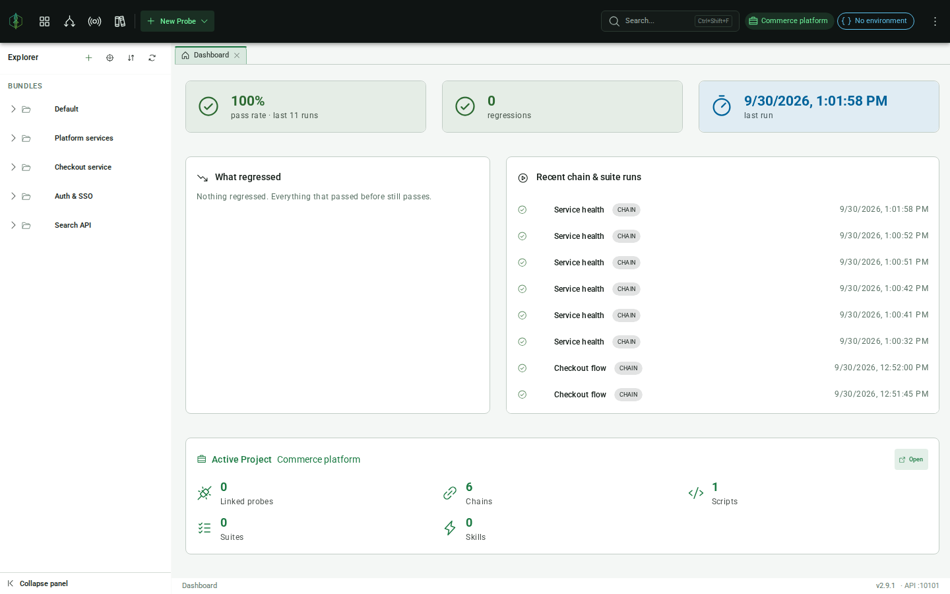Open the library books icon
950x594 pixels.
pyautogui.click(x=119, y=21)
